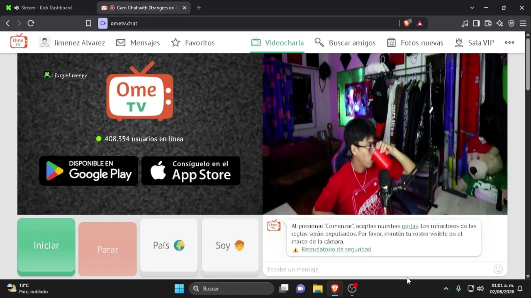Click the OmeTV logo in the site header
531x298 pixels.
[19, 41]
